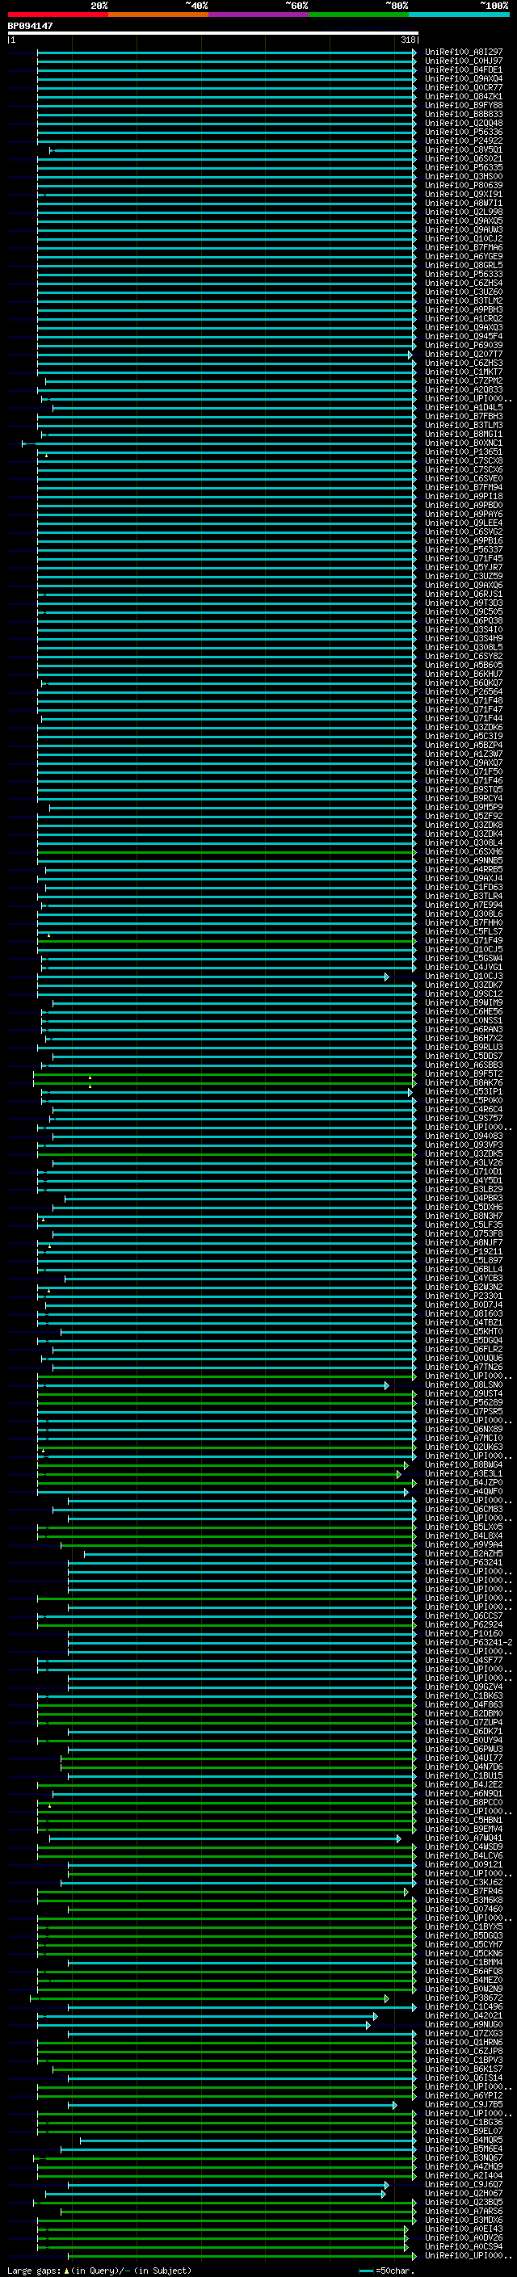Click the label UniRef100_C3UZ60

point(463,292)
